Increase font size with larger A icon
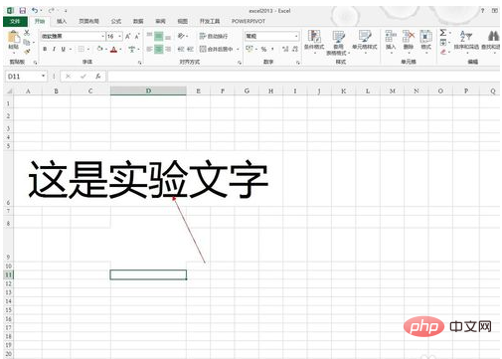 coord(128,36)
